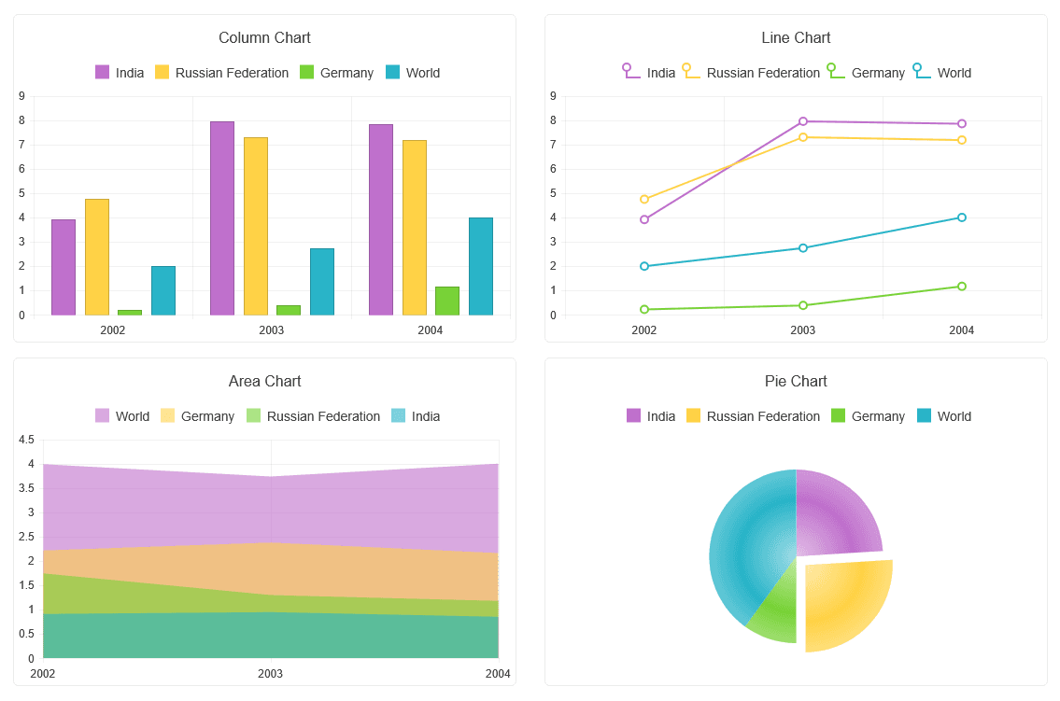1060x701 pixels.
Task: Click 2003 axis label in Column Chart
Action: pyautogui.click(x=272, y=330)
